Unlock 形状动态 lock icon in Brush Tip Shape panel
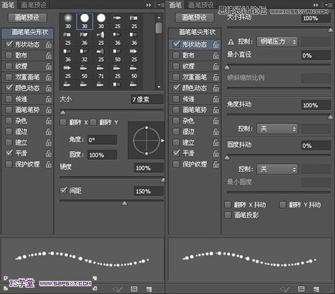Viewport: 335px width, 294px height. (x=48, y=44)
